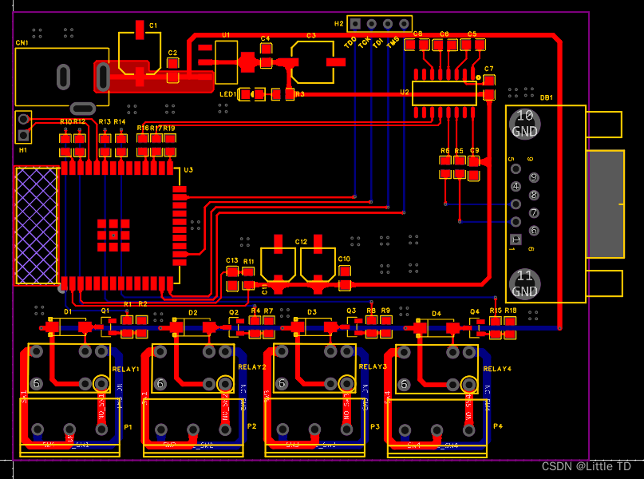Select the P3 terminal designator
Viewport: 644px width, 479px height.
(375, 427)
